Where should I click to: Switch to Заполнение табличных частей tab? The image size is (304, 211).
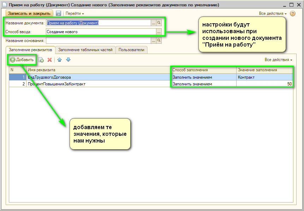[x=85, y=50]
